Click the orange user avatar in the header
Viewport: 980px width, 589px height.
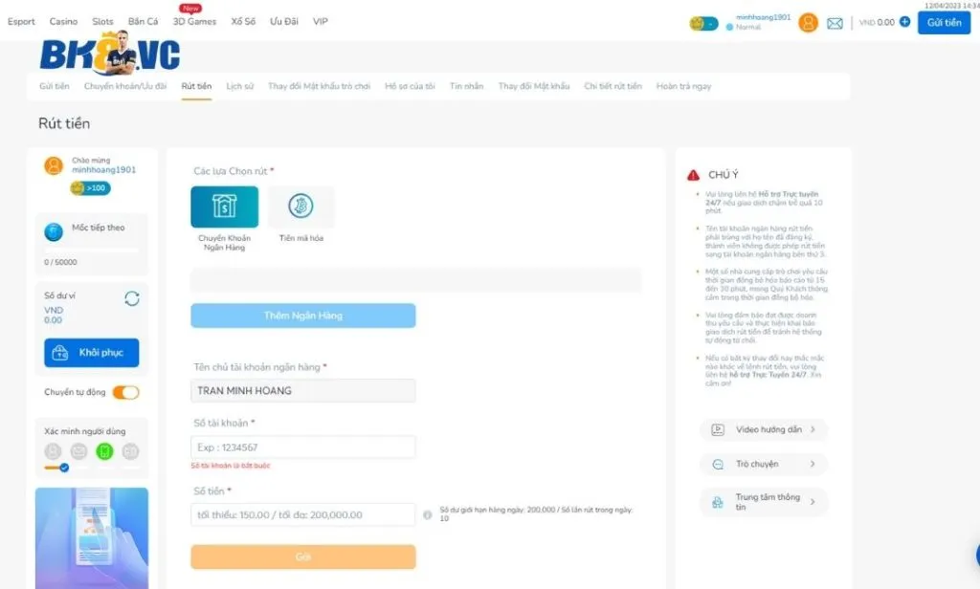(x=808, y=23)
